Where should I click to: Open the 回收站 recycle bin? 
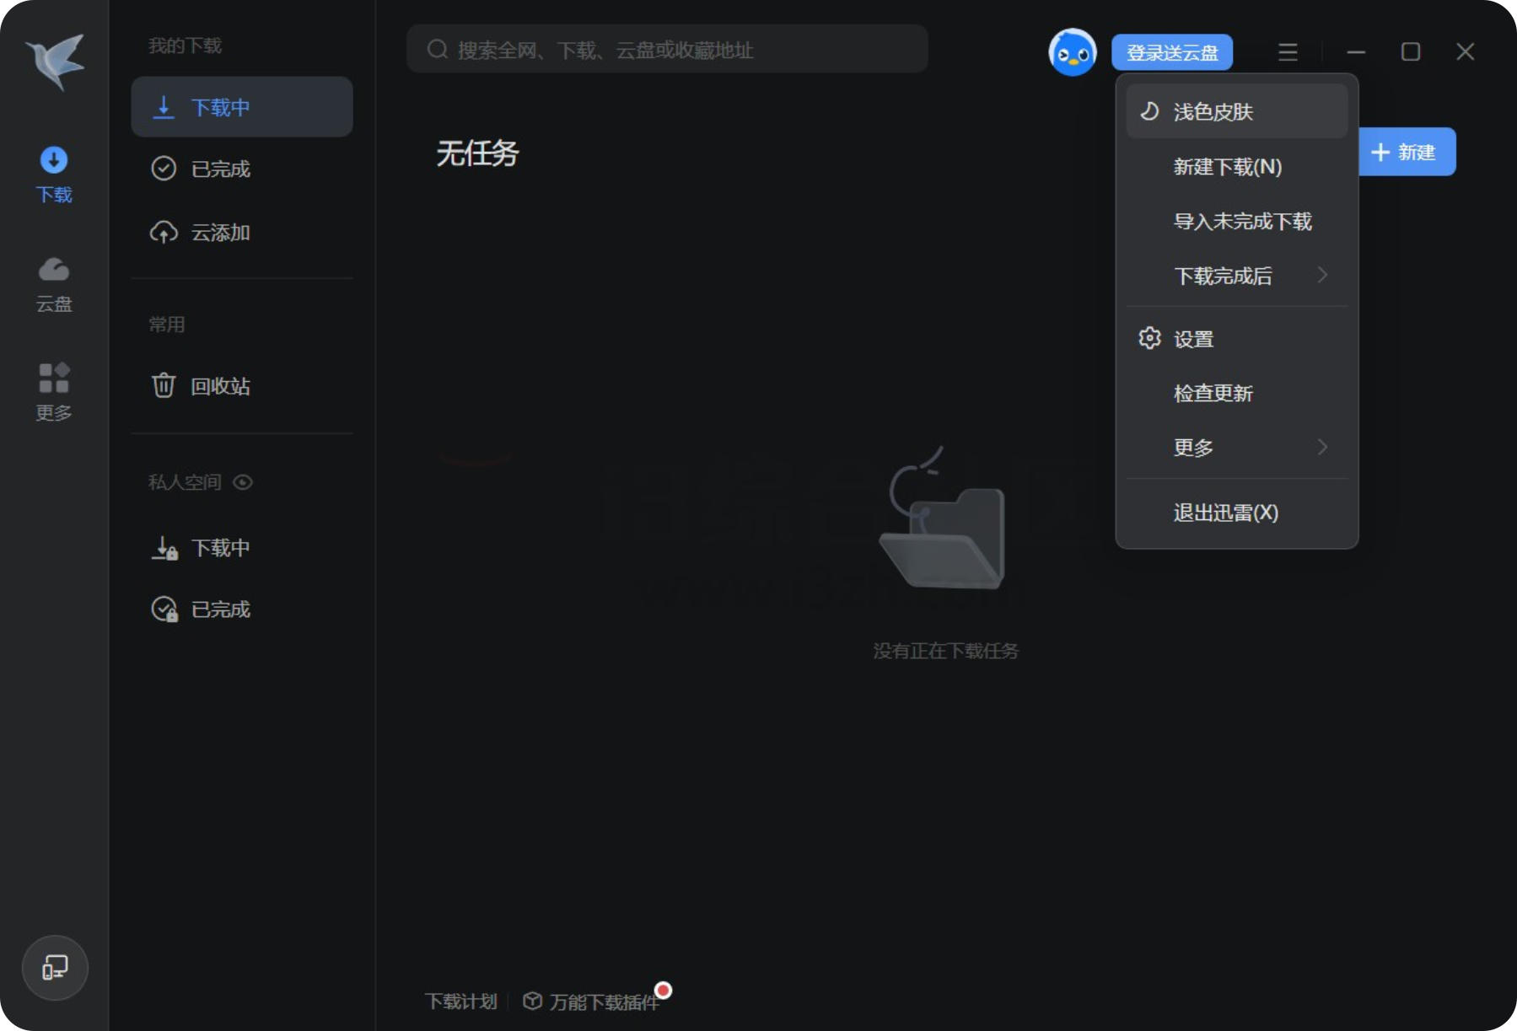[220, 385]
